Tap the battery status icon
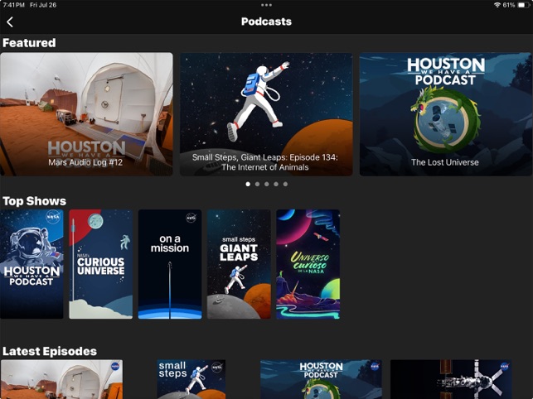This screenshot has width=533, height=399. [523, 5]
